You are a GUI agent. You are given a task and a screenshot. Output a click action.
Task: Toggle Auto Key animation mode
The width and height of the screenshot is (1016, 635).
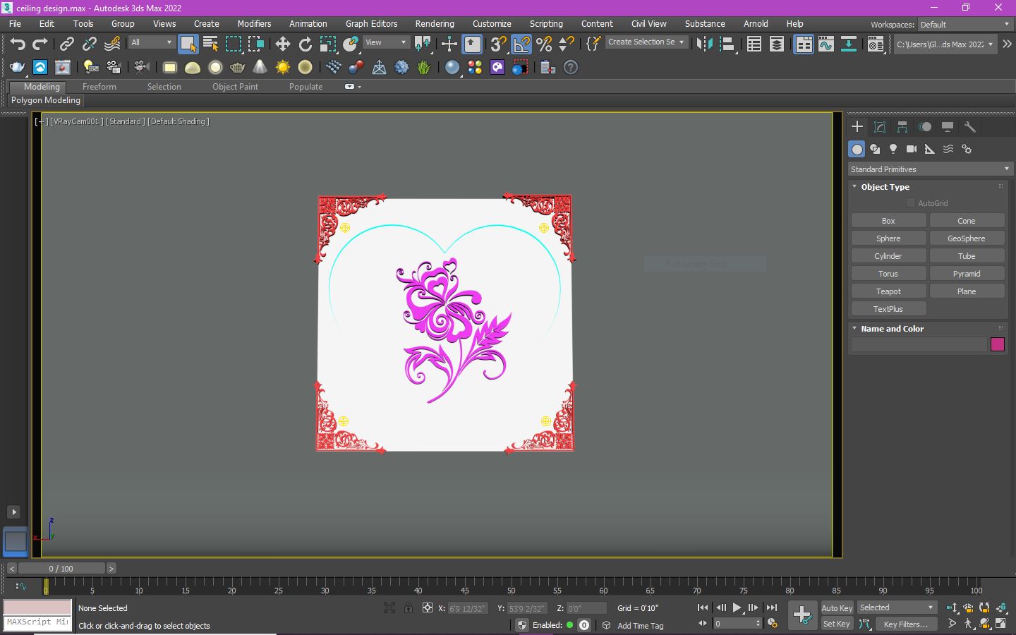837,607
